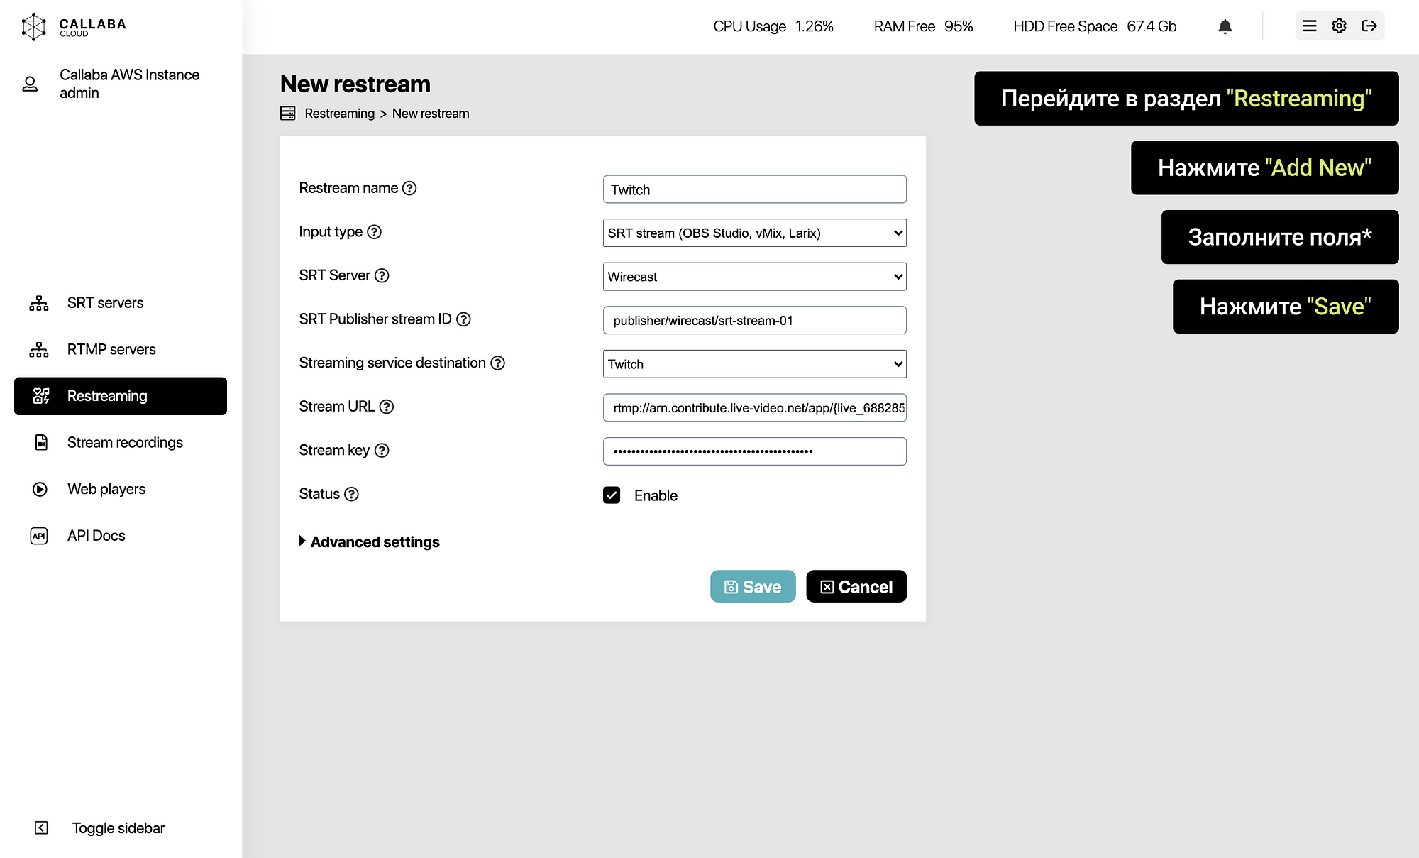The height and width of the screenshot is (858, 1419).
Task: Click the breadcrumb list icon
Action: (287, 114)
